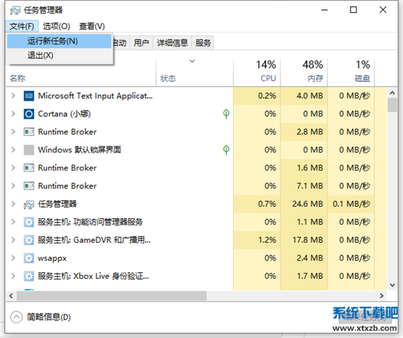Click the 任务管理器 process icon in list
Image resolution: width=403 pixels, height=338 pixels.
29,204
